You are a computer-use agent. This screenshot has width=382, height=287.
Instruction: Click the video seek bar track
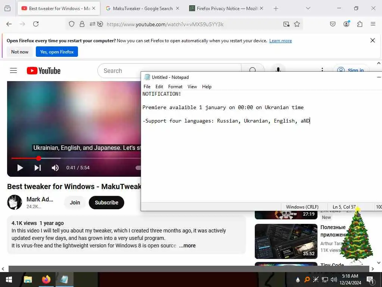[76, 158]
